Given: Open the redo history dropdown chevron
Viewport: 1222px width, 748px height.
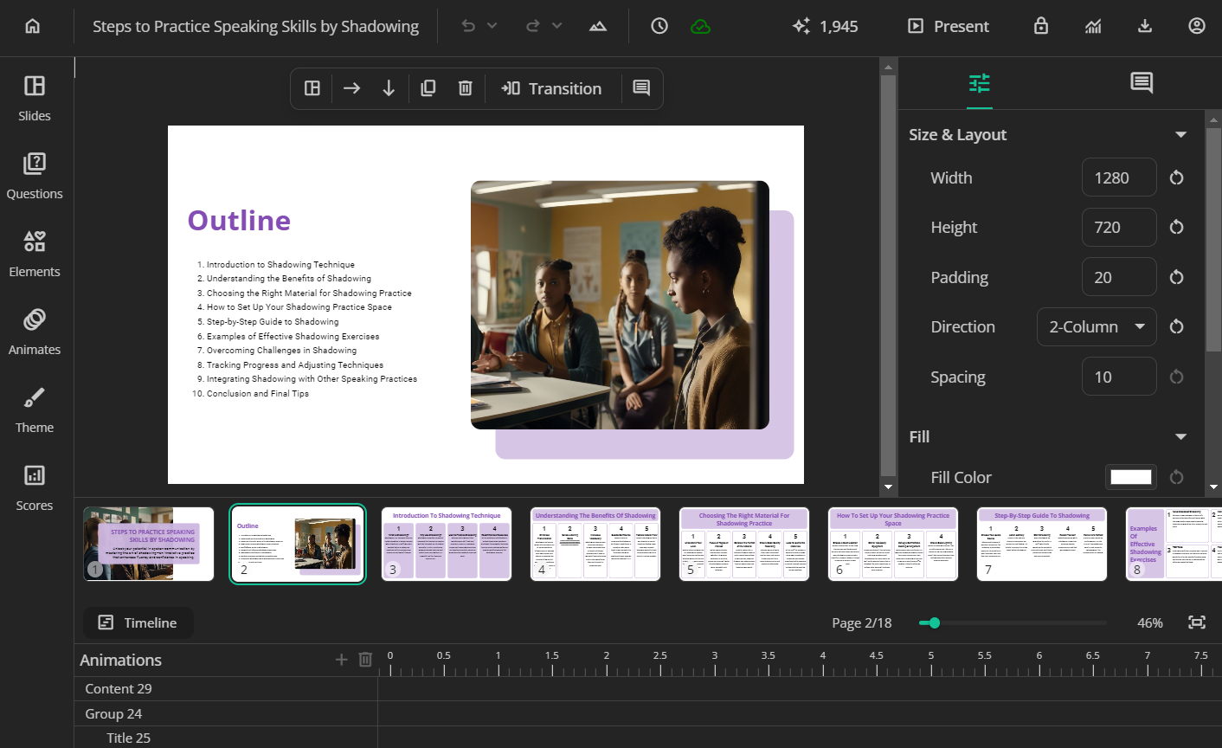Looking at the screenshot, I should (x=557, y=26).
